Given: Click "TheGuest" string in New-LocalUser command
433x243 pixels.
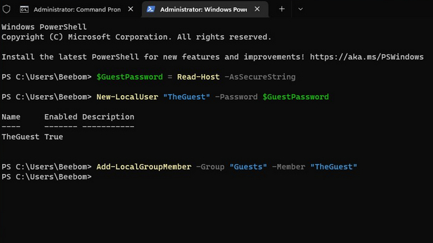Looking at the screenshot, I should pos(187,97).
